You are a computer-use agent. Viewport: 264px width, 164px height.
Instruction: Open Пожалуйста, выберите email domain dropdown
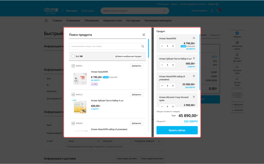click(147, 141)
